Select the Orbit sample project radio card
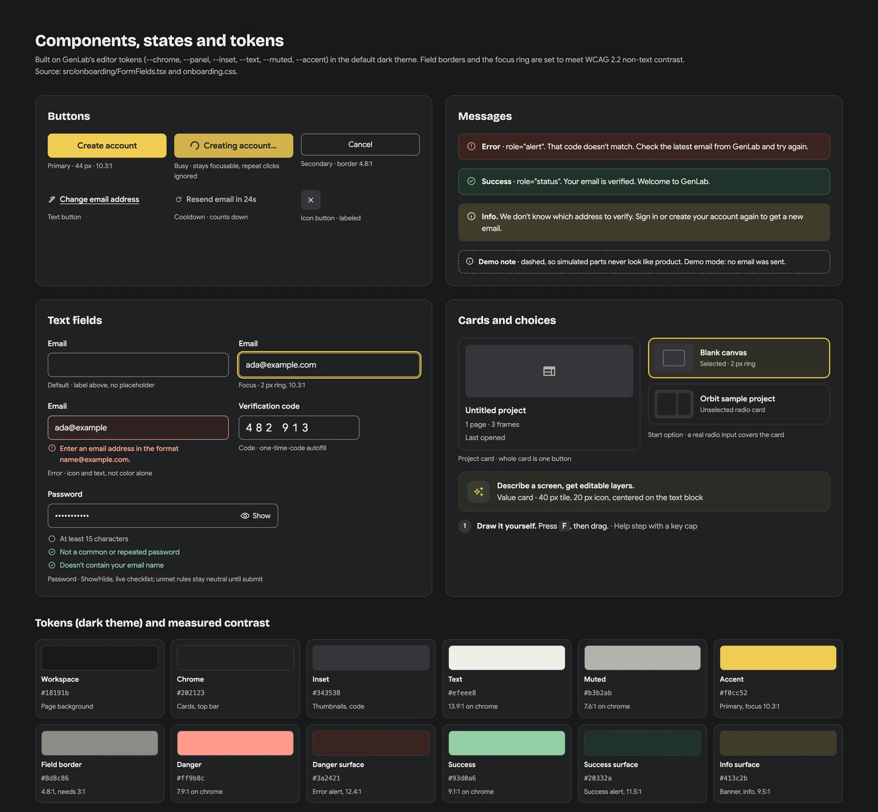The width and height of the screenshot is (878, 812). (x=739, y=404)
